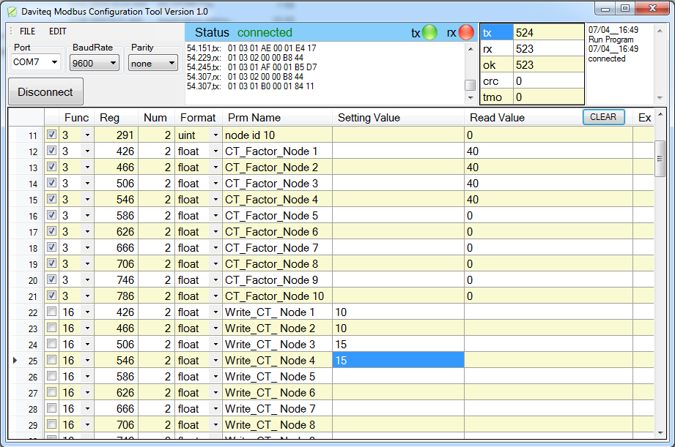Open Format dropdown for node id 10 row
675x447 pixels.
(215, 135)
